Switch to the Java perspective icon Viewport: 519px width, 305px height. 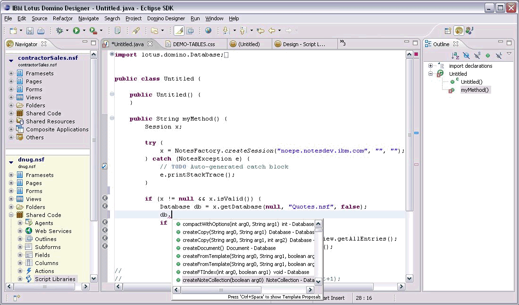pos(469,31)
